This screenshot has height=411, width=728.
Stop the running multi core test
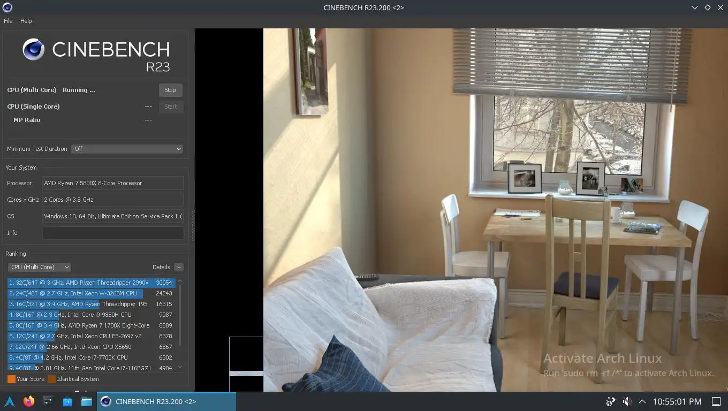pyautogui.click(x=170, y=90)
